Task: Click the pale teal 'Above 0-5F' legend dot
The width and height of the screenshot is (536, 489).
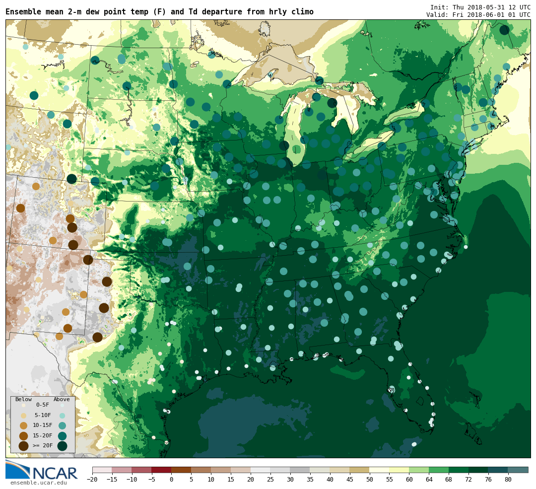Action: [x=62, y=405]
